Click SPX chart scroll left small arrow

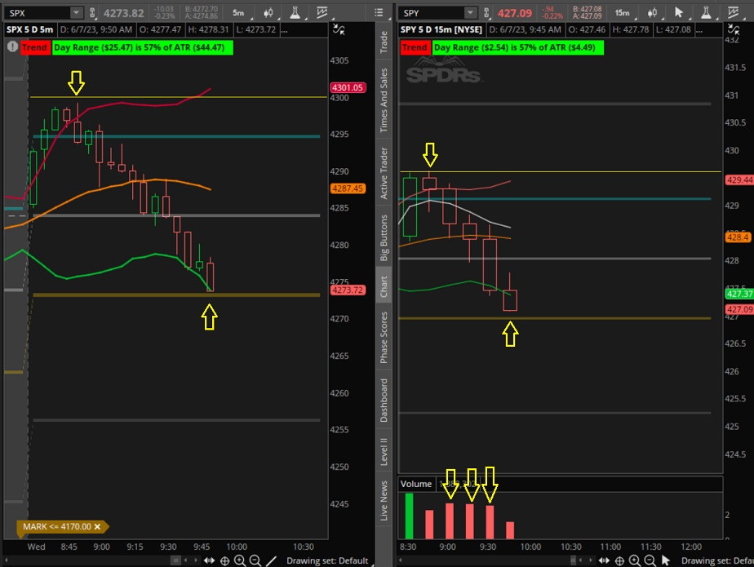(x=186, y=560)
